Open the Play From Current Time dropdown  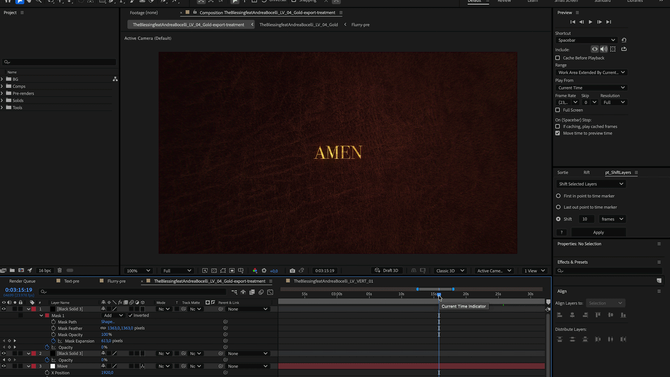591,87
